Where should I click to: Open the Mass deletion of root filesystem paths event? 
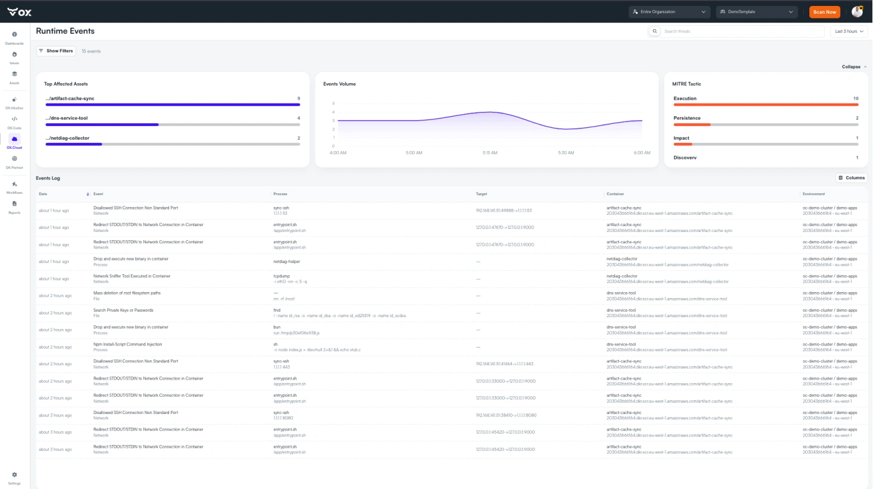[127, 293]
